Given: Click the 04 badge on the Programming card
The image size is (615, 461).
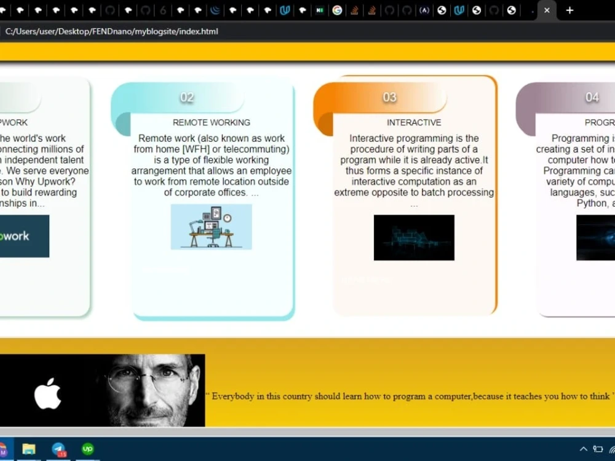Looking at the screenshot, I should (592, 97).
